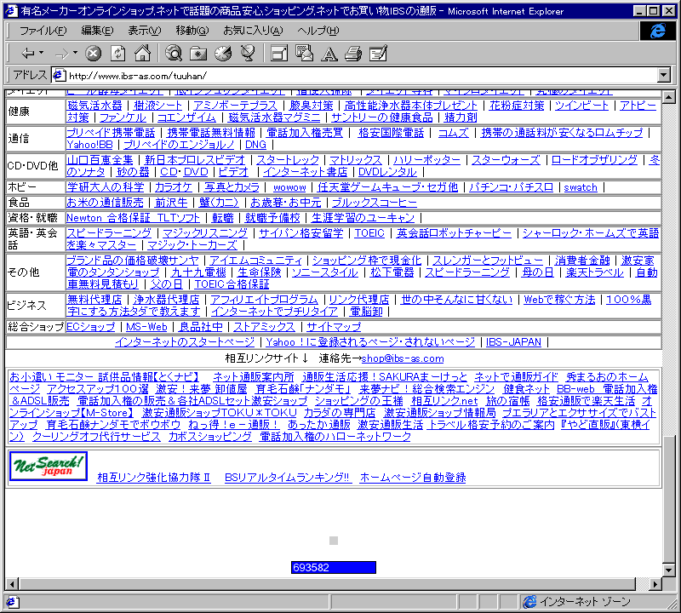Stop page loading with the Stop icon

pyautogui.click(x=93, y=54)
